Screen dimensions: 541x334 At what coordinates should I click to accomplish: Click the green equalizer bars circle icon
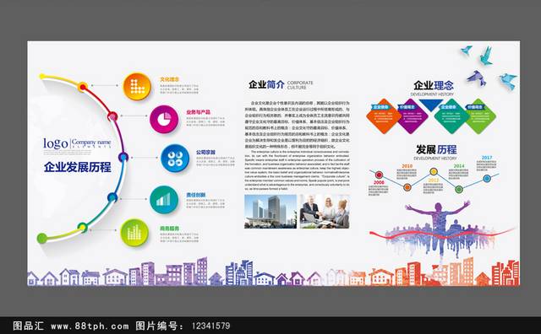tap(134, 233)
